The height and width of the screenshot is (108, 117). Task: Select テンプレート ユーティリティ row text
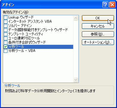coord(26,34)
